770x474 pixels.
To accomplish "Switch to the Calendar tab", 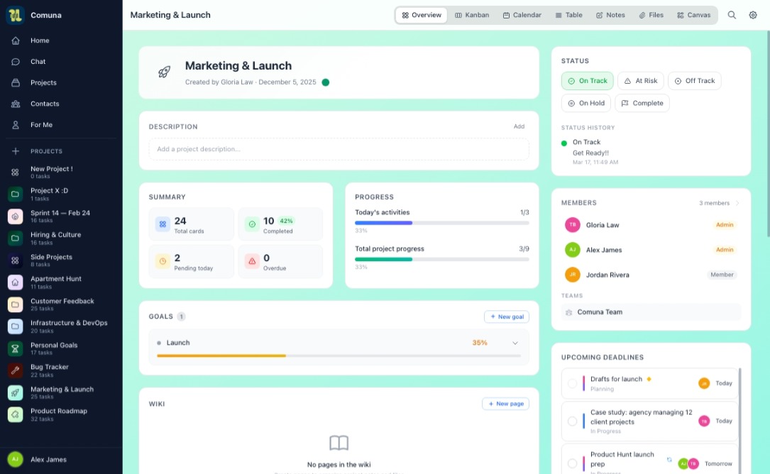I will click(522, 15).
